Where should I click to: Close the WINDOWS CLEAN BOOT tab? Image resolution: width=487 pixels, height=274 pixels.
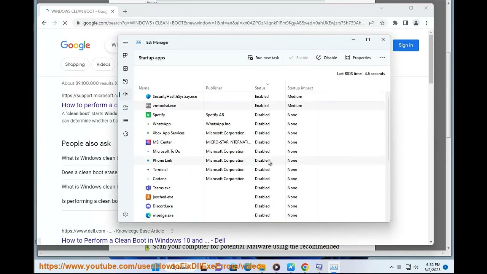point(113,11)
